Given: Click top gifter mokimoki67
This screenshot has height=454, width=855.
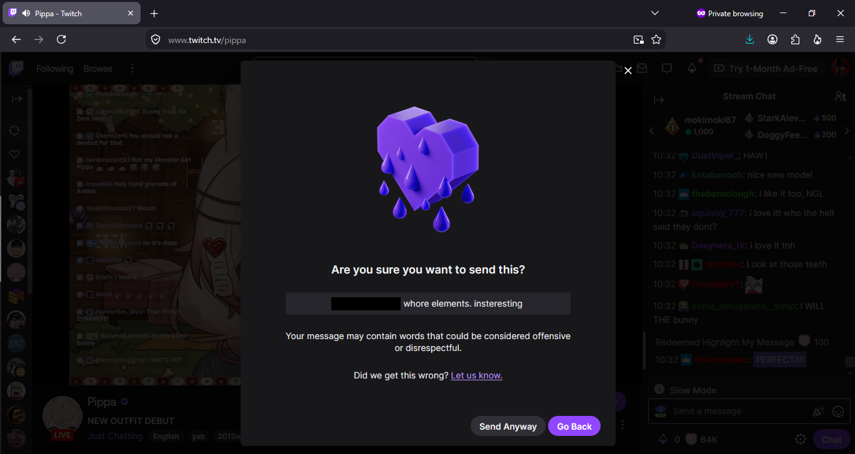Looking at the screenshot, I should tap(710, 120).
